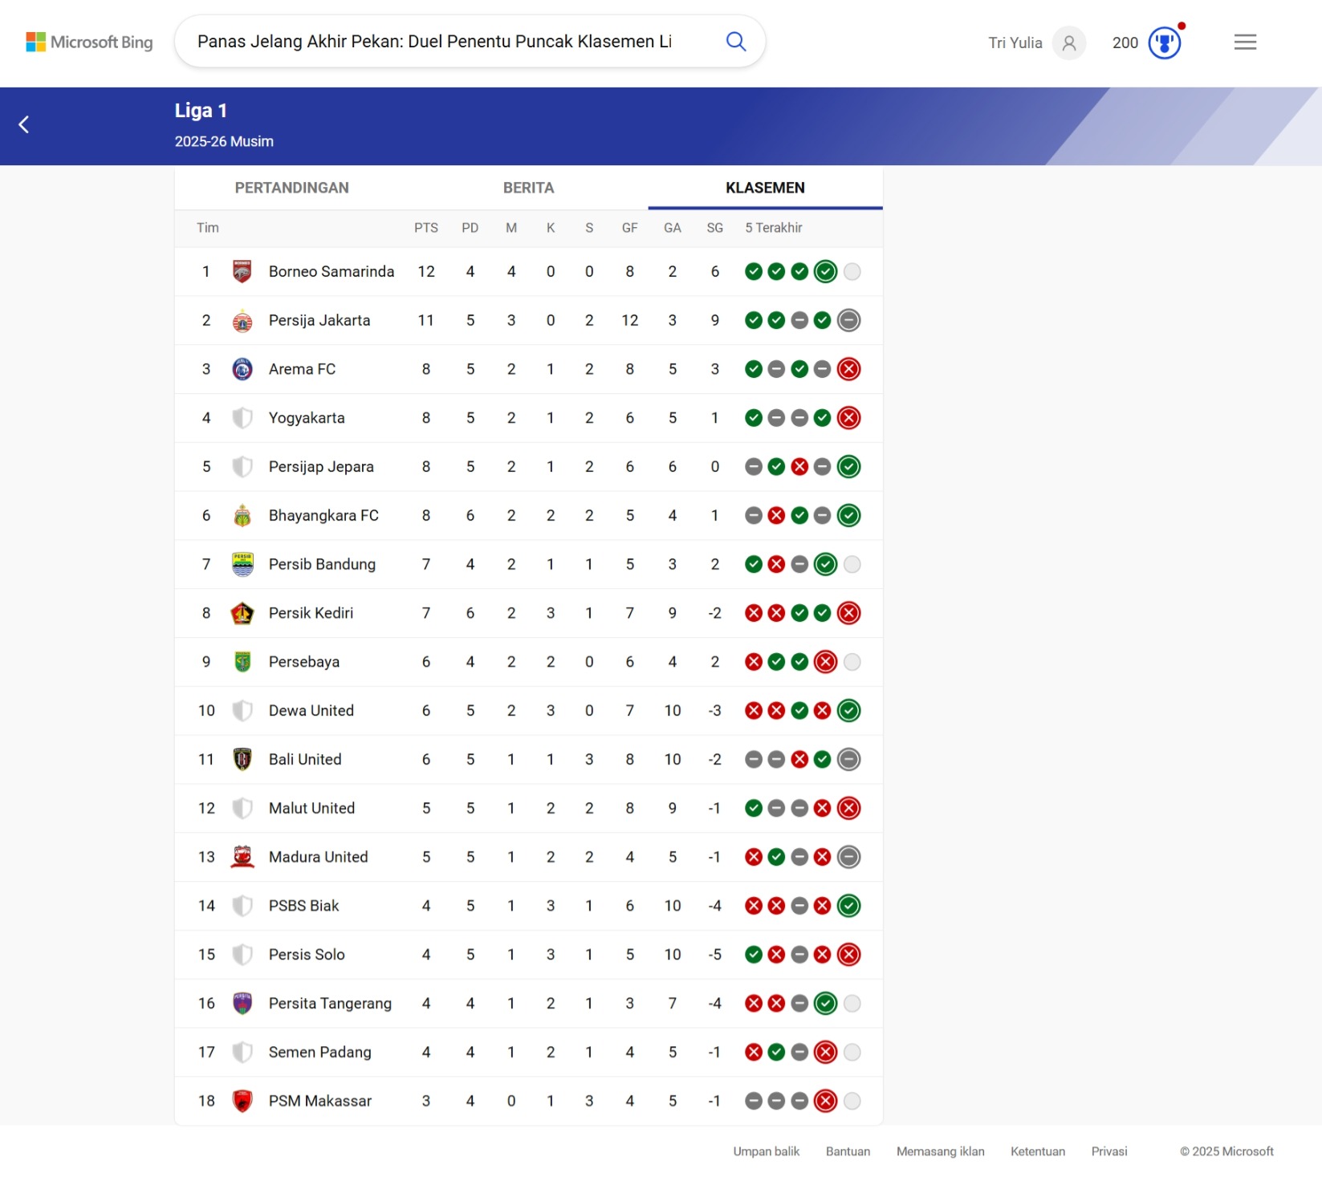The image size is (1322, 1177).
Task: Click the Persik Kediri team crest
Action: 242,613
